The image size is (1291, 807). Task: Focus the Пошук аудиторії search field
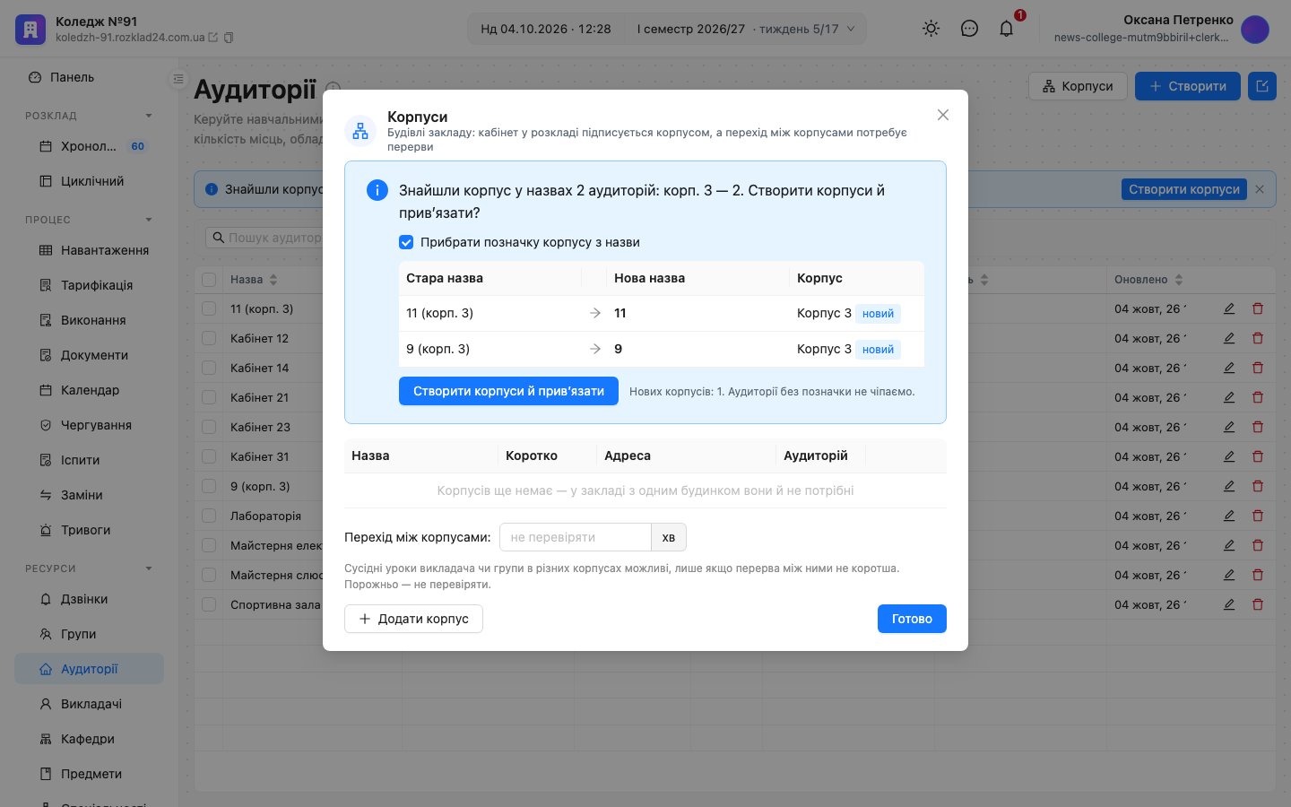pyautogui.click(x=264, y=238)
